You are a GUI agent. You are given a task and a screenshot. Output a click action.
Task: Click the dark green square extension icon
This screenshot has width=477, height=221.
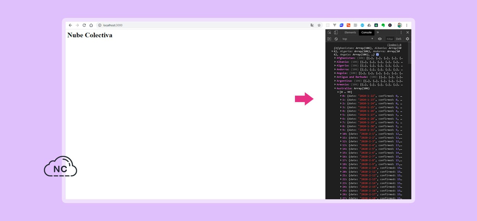(x=376, y=25)
